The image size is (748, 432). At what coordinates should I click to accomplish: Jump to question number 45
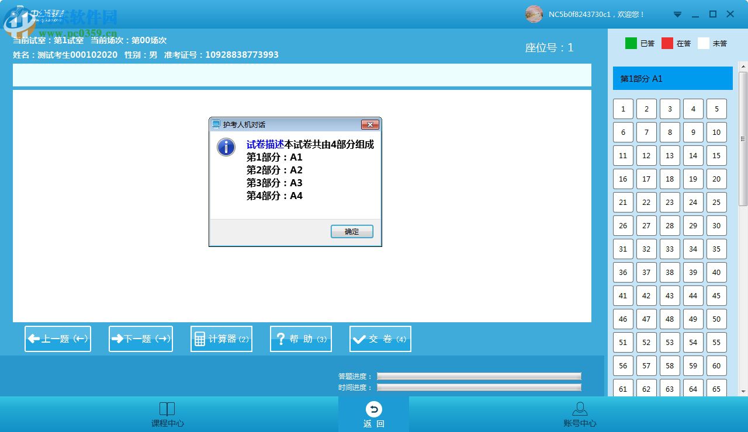(x=716, y=296)
